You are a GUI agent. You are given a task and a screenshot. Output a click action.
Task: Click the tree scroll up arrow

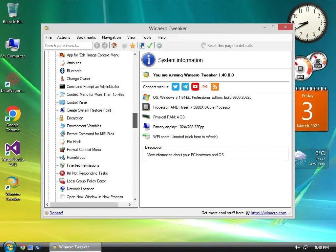click(135, 54)
